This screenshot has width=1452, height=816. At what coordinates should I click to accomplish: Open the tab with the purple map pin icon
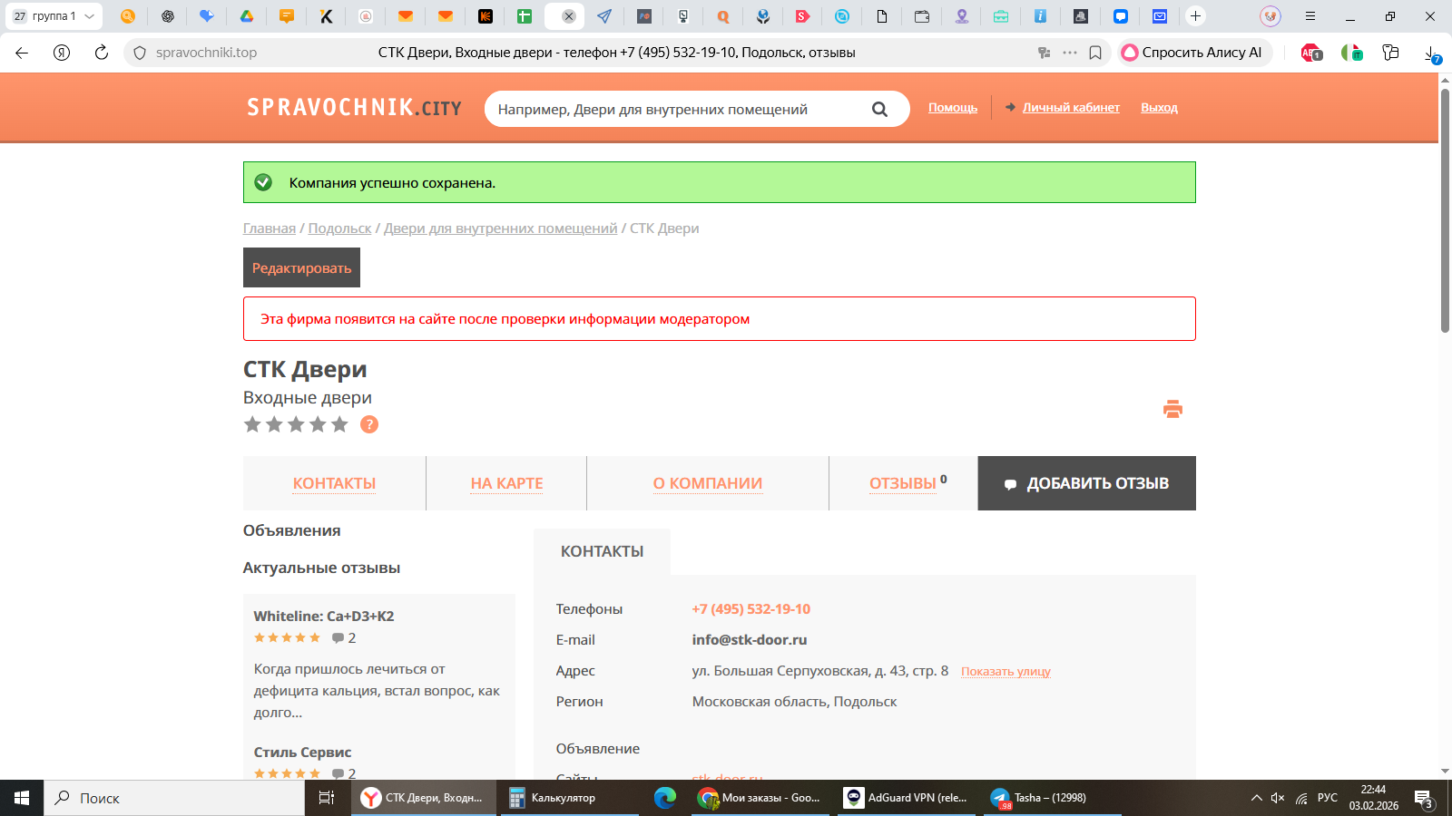[x=962, y=16]
